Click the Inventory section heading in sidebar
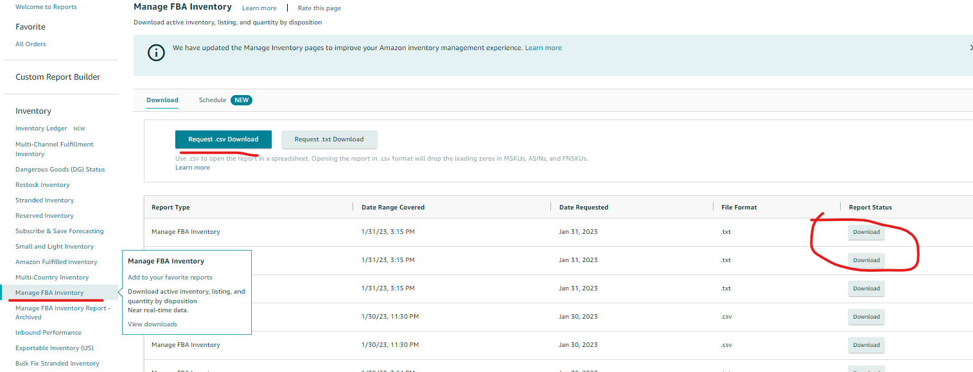The width and height of the screenshot is (973, 372). click(33, 111)
